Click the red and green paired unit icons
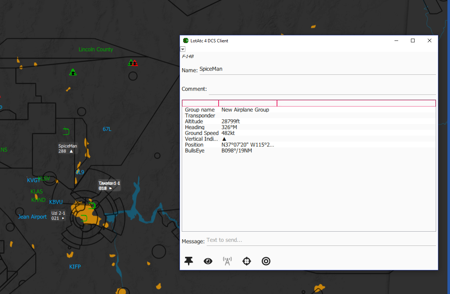The height and width of the screenshot is (294, 450). point(133,63)
